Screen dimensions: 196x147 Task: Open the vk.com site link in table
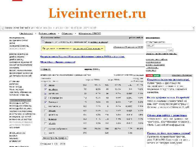coord(52,111)
